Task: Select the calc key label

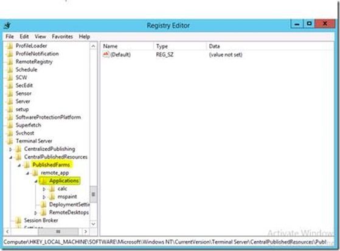Action: [62, 189]
